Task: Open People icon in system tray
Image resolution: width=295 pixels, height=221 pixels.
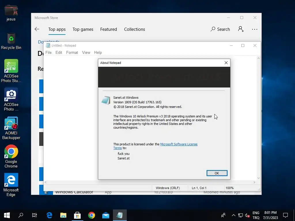Action: 223,215
